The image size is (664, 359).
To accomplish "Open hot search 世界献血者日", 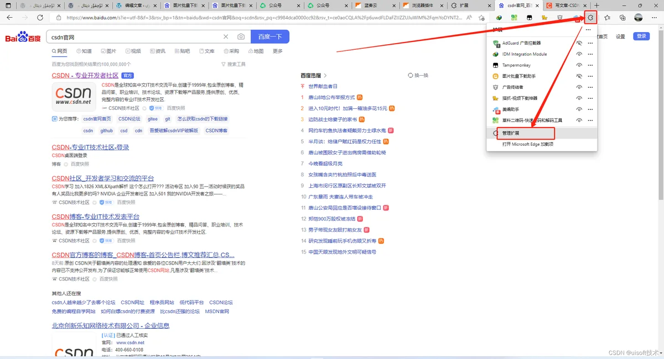I will 323,86.
